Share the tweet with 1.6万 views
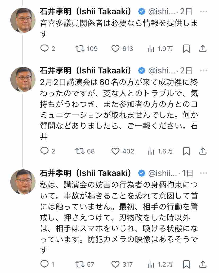Viewport: 219px width, 273px height. coord(203,151)
